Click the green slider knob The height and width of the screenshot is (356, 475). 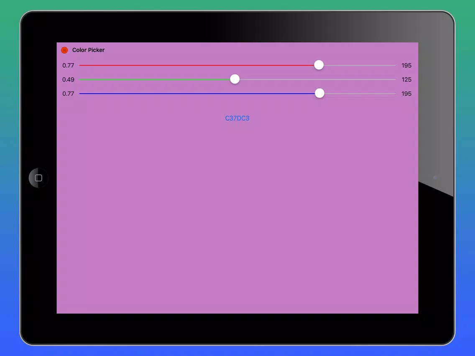[235, 79]
